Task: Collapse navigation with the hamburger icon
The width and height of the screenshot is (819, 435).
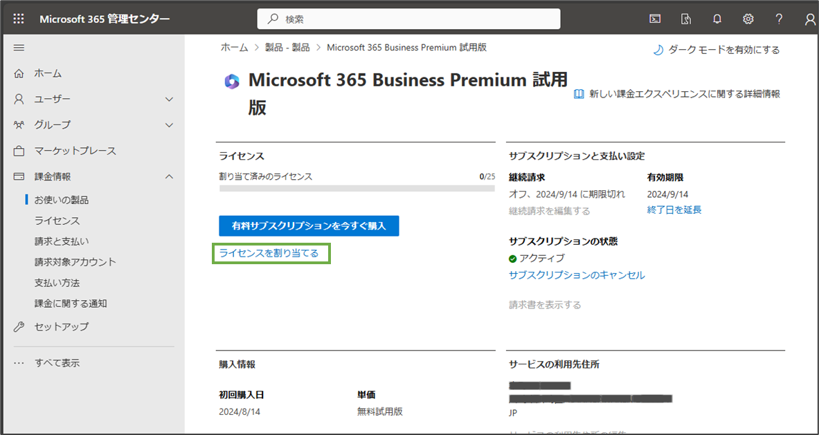Action: [x=19, y=48]
